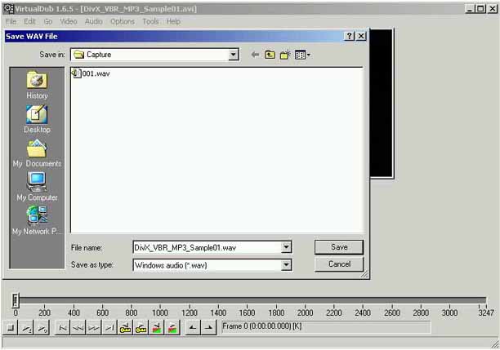The width and height of the screenshot is (500, 350).
Task: Open the Help menu in VirtualDub
Action: (173, 21)
